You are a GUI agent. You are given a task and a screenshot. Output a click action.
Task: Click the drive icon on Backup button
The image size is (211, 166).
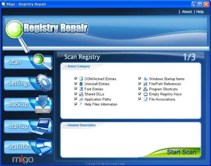(43, 104)
